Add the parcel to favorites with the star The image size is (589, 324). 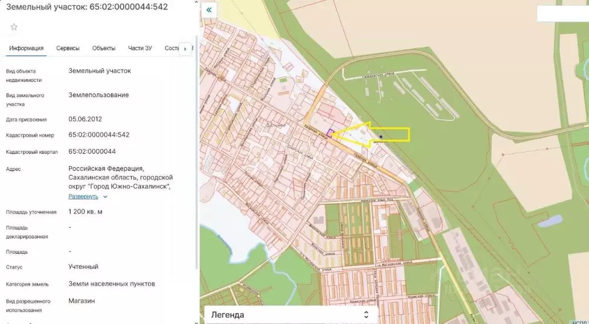pyautogui.click(x=14, y=27)
